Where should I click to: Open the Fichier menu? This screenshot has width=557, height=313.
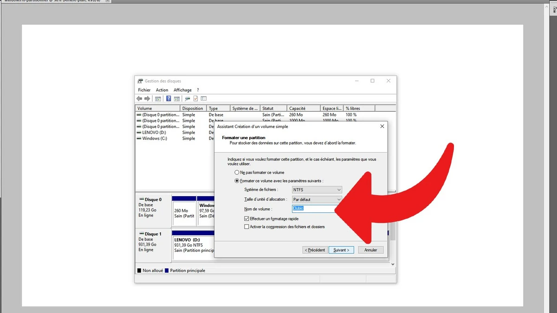tap(144, 90)
